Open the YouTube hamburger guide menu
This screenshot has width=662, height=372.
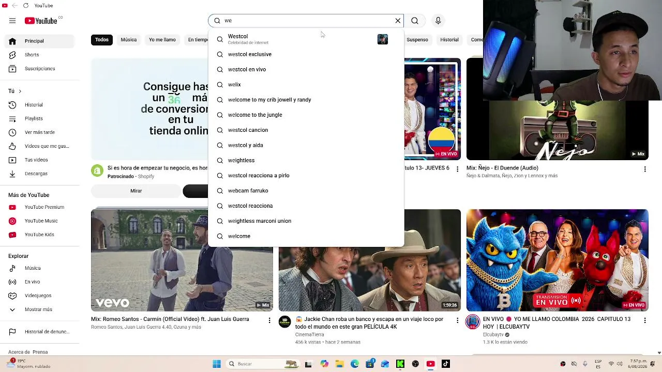coord(12,21)
